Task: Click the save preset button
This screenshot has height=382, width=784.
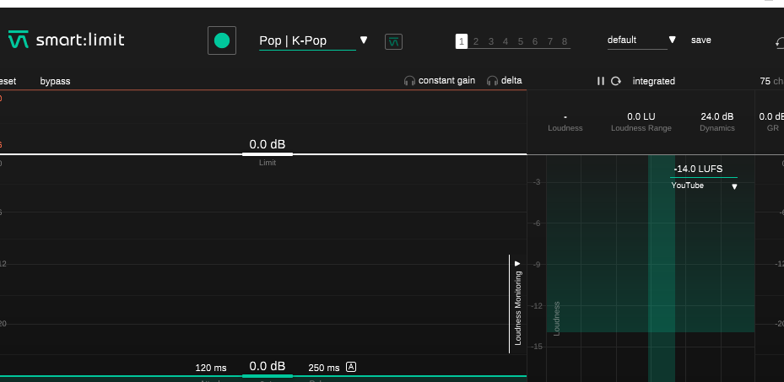Action: pyautogui.click(x=701, y=40)
